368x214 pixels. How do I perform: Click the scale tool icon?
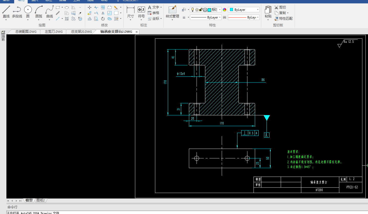pyautogui.click(x=110, y=13)
